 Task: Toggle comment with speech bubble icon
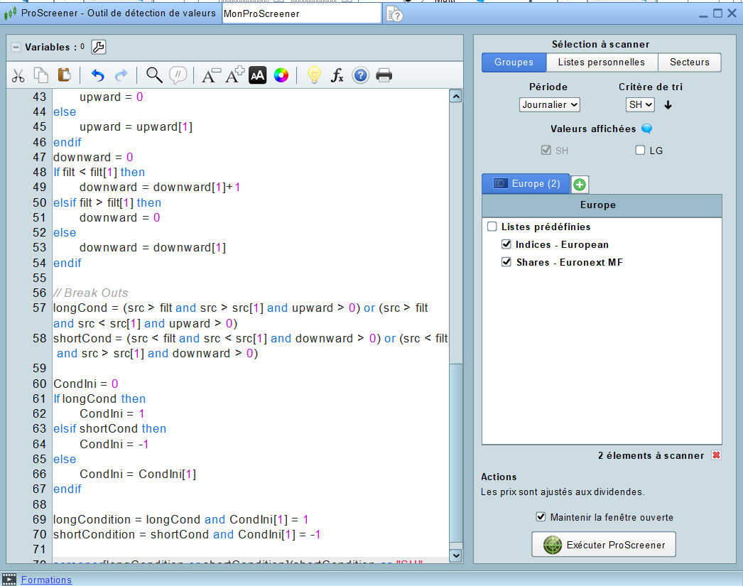coord(178,75)
